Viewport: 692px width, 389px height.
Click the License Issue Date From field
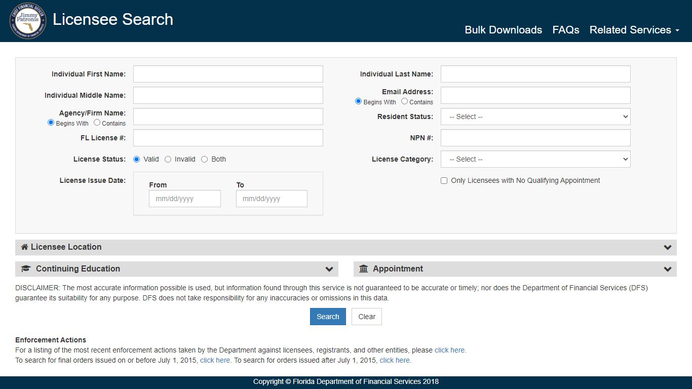click(x=185, y=199)
